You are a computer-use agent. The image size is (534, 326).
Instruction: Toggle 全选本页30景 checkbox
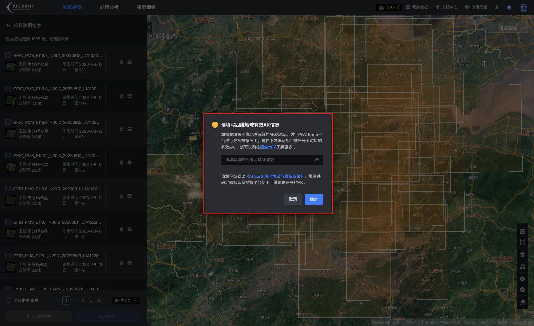(8, 300)
